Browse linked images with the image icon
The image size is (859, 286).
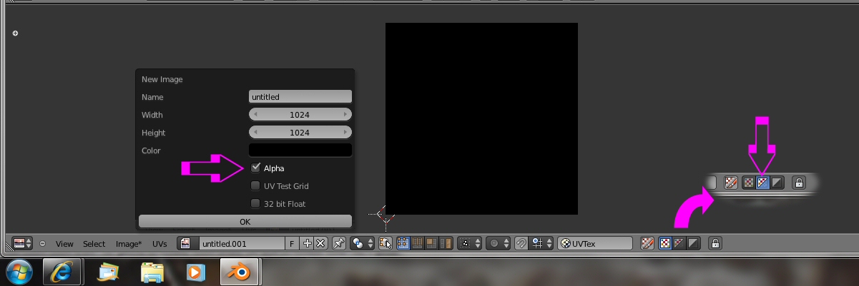pyautogui.click(x=187, y=243)
